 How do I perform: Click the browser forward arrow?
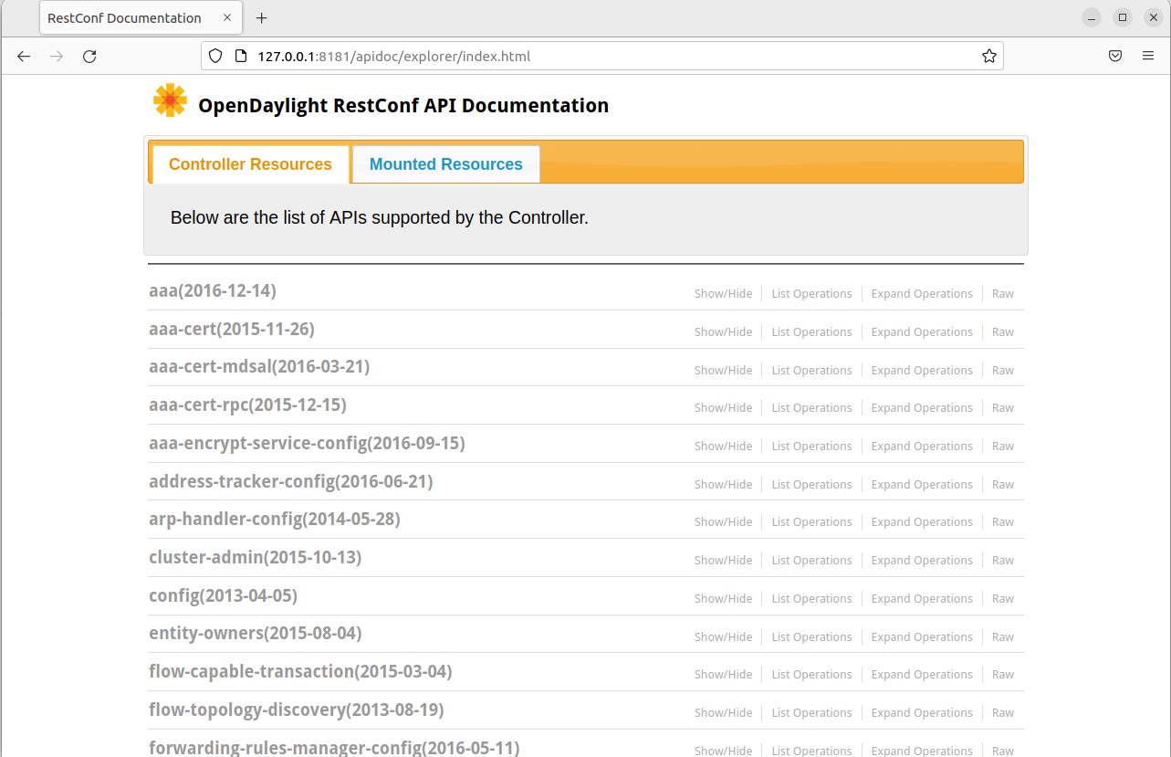point(57,56)
